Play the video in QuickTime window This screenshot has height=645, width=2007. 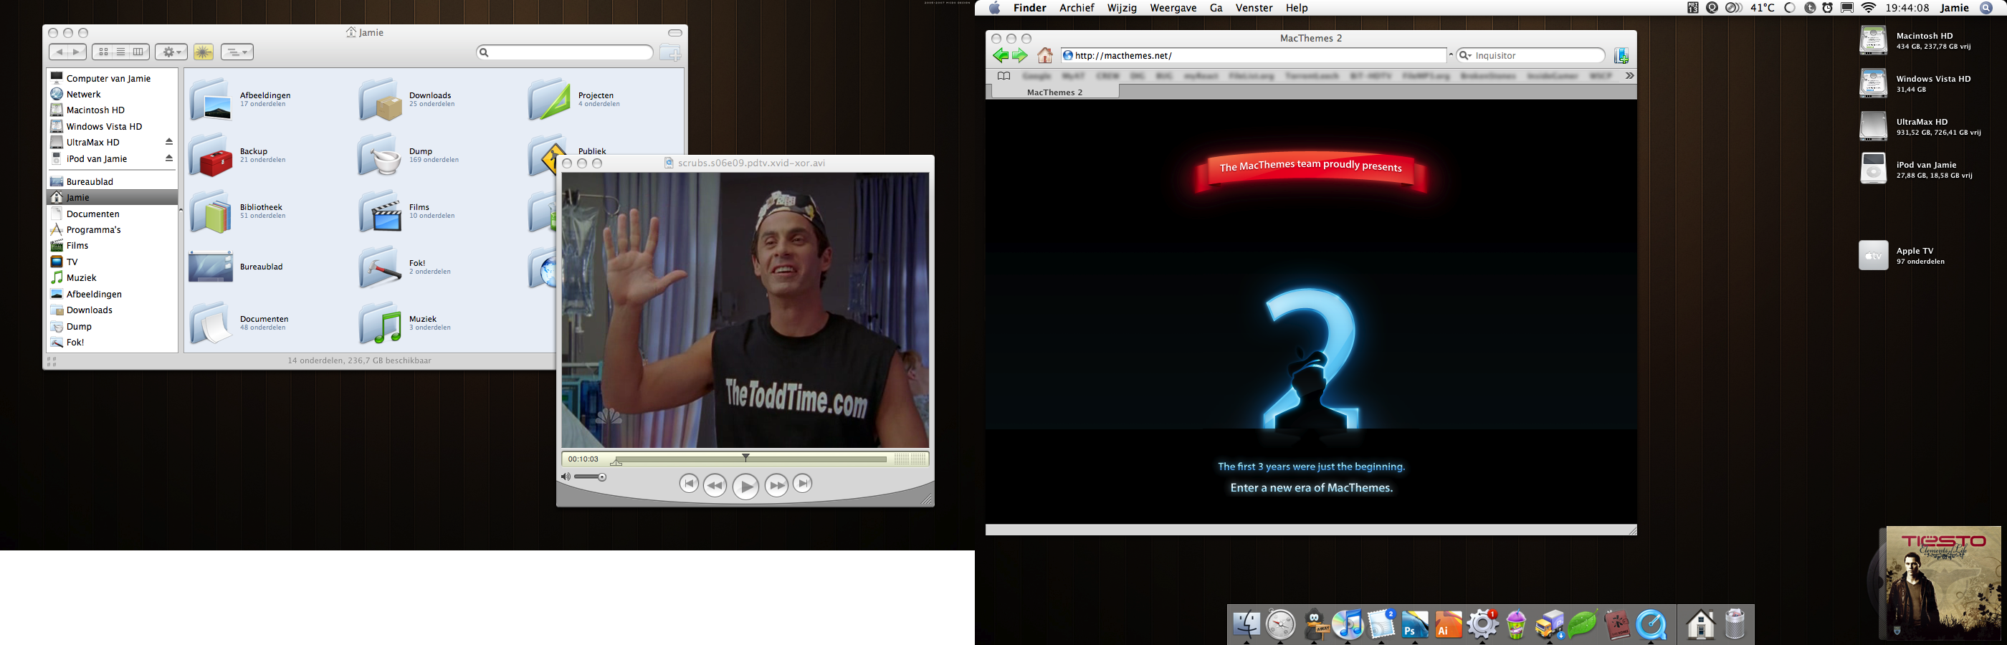[x=745, y=487]
